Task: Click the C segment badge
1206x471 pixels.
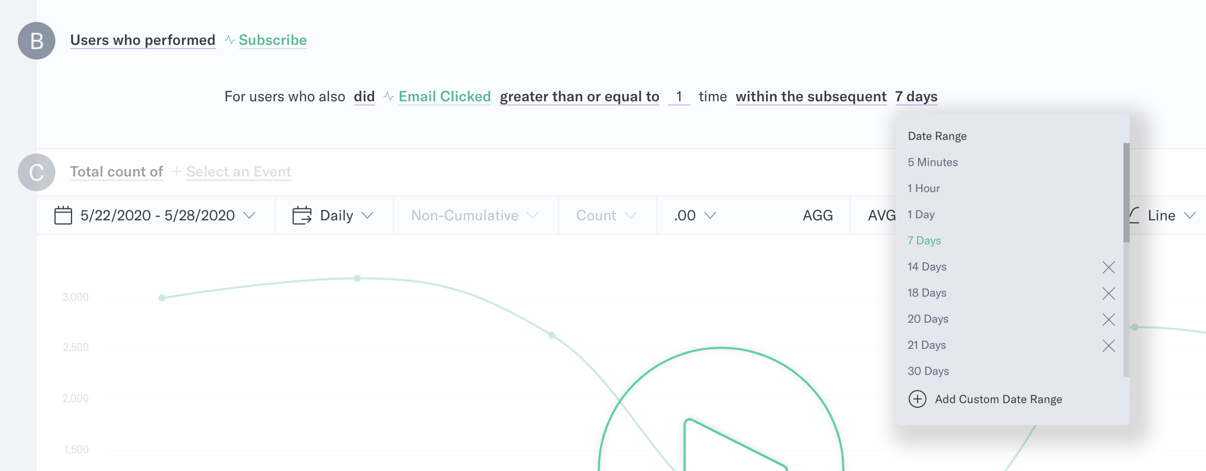Action: coord(37,172)
